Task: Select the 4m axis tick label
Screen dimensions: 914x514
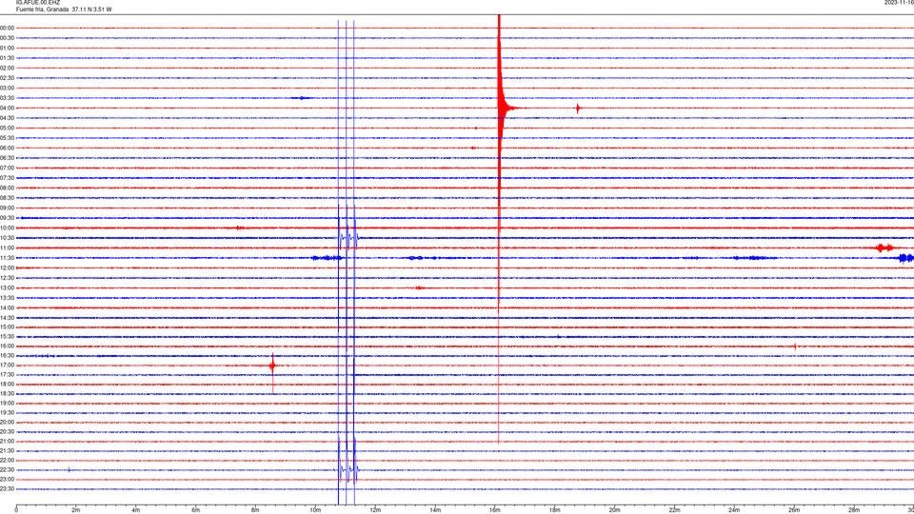Action: 136,510
